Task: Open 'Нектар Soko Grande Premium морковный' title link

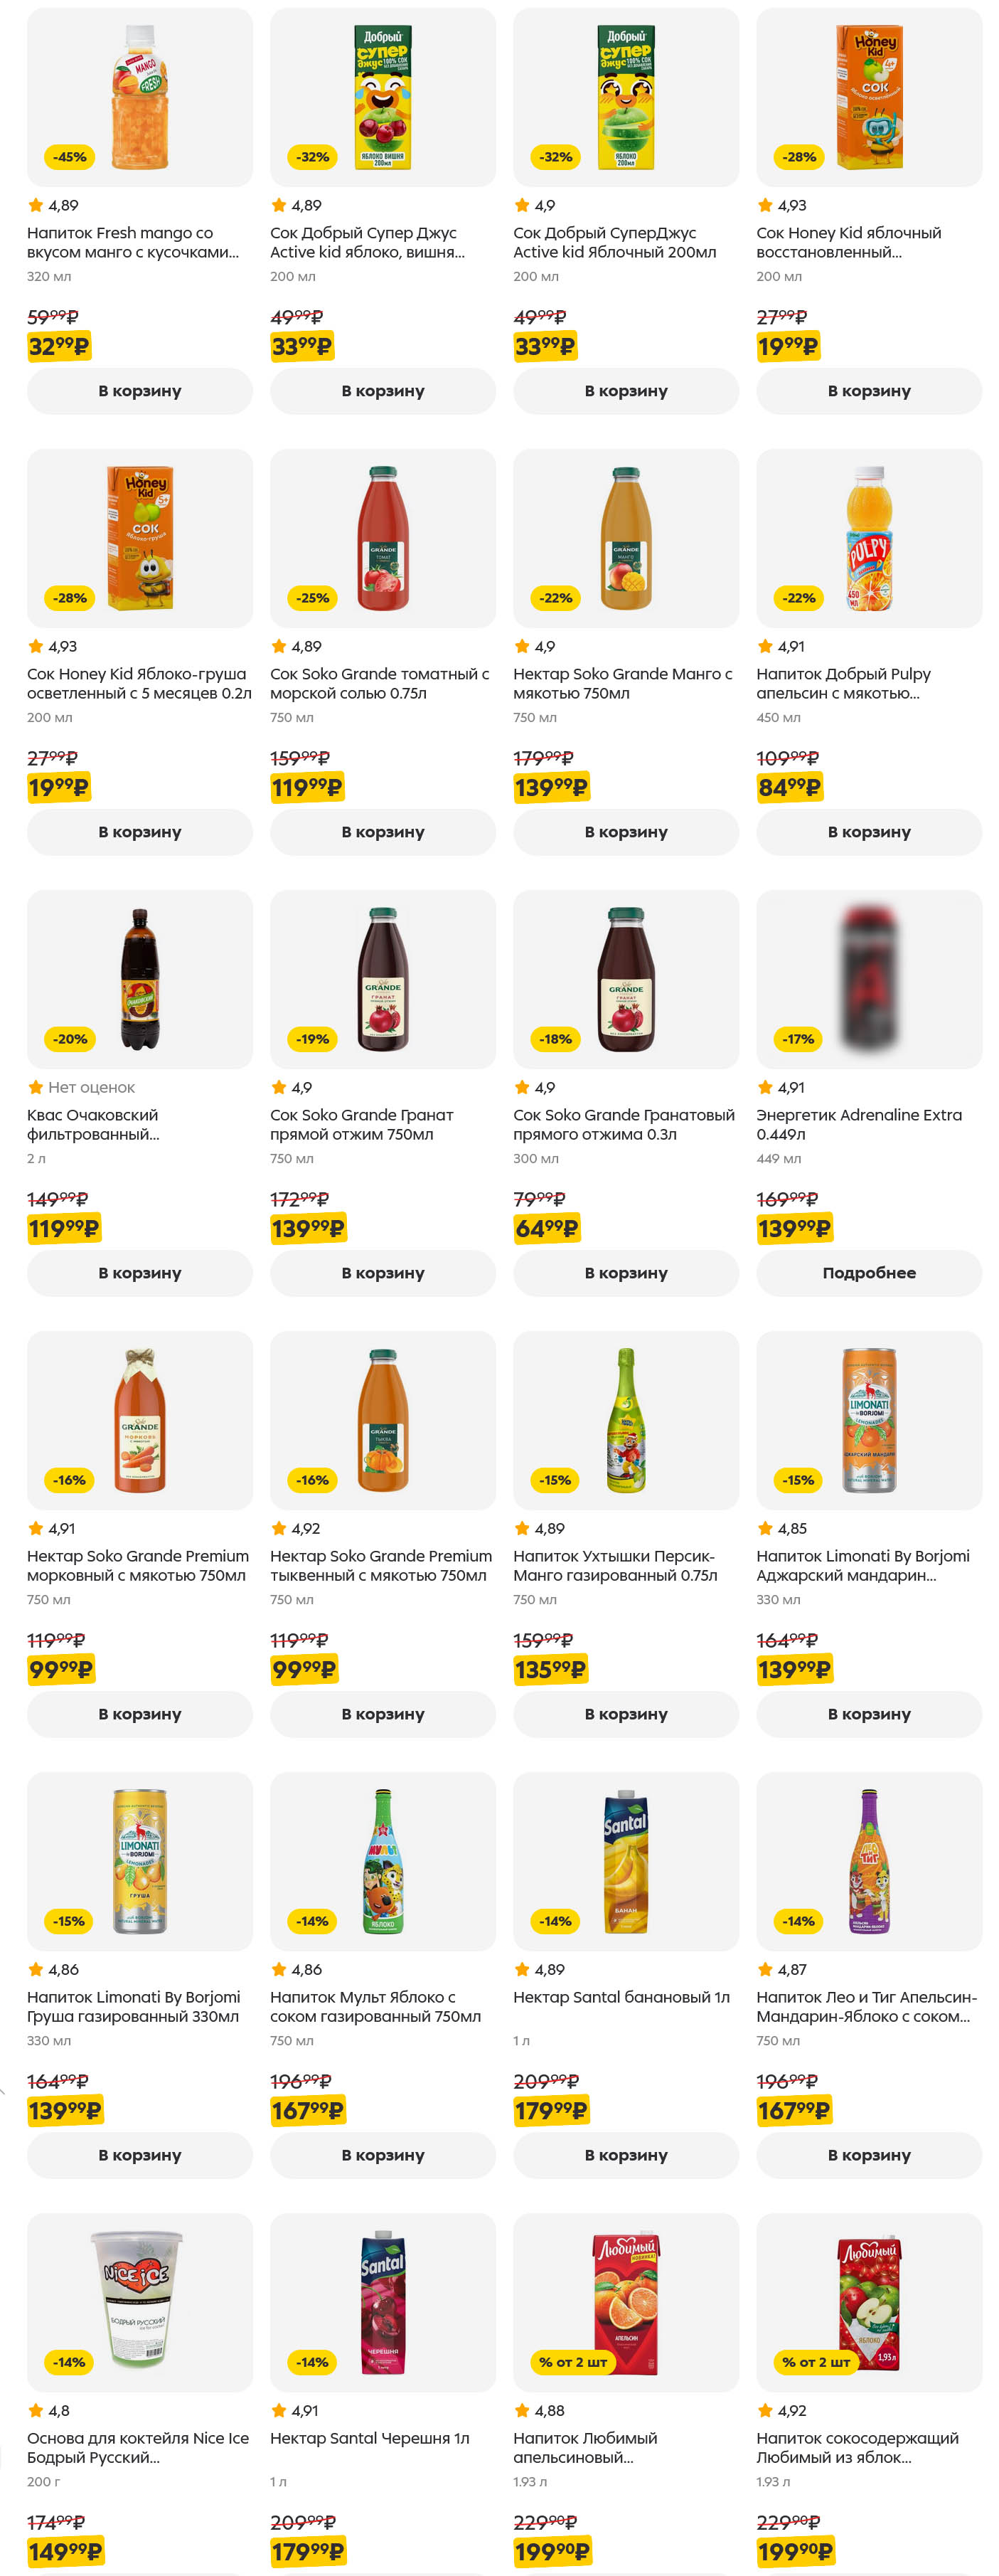Action: point(137,1566)
